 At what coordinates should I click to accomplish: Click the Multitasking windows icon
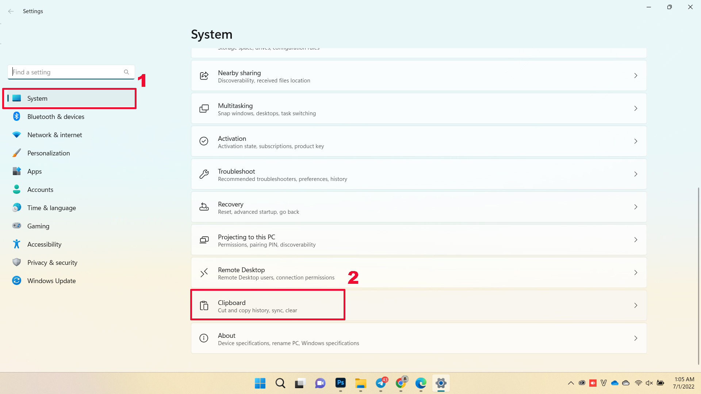coord(204,108)
